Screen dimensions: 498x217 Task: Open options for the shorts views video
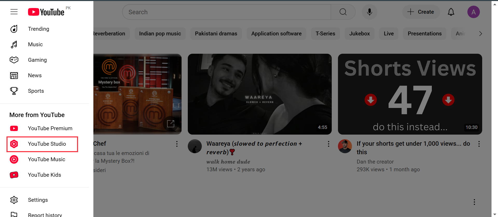479,144
